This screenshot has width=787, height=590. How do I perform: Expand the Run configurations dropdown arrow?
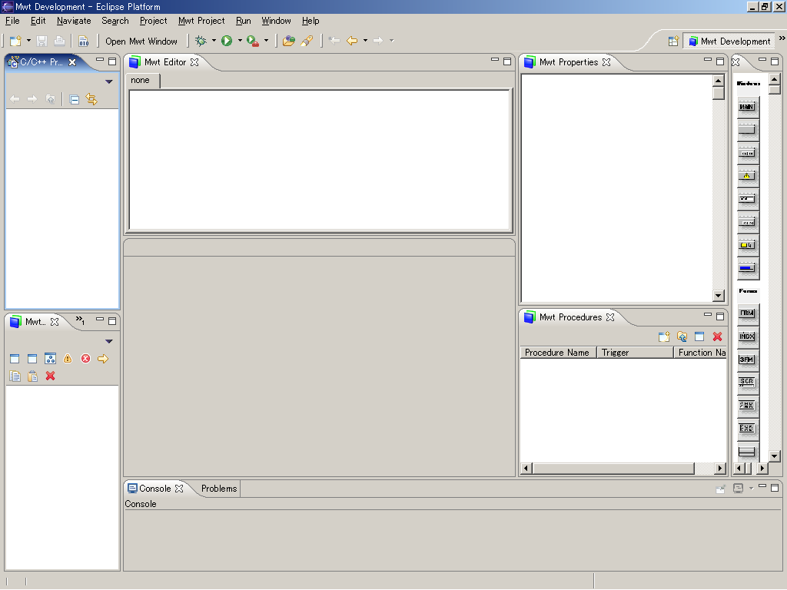(240, 41)
